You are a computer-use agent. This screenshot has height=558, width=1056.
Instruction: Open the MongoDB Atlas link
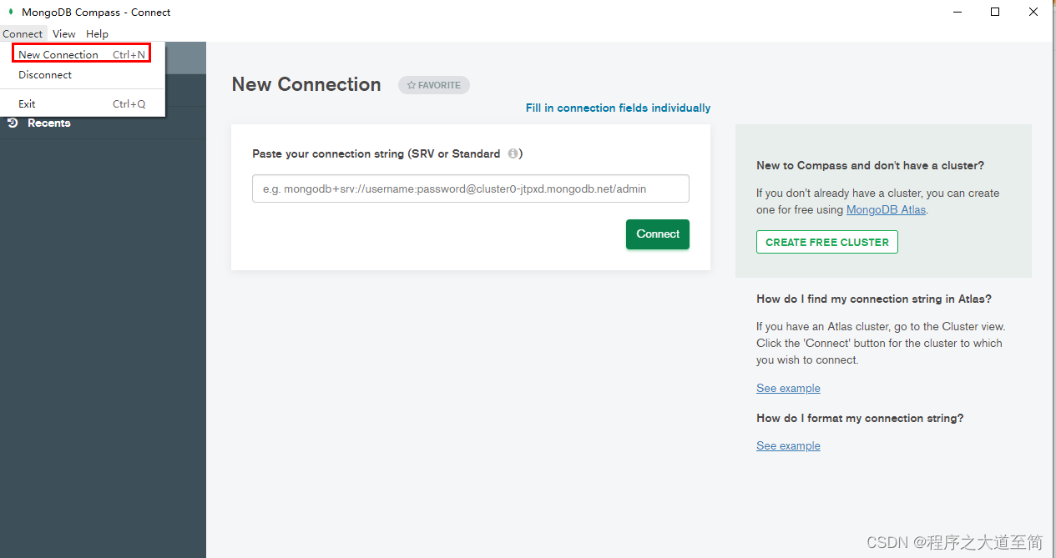coord(886,210)
